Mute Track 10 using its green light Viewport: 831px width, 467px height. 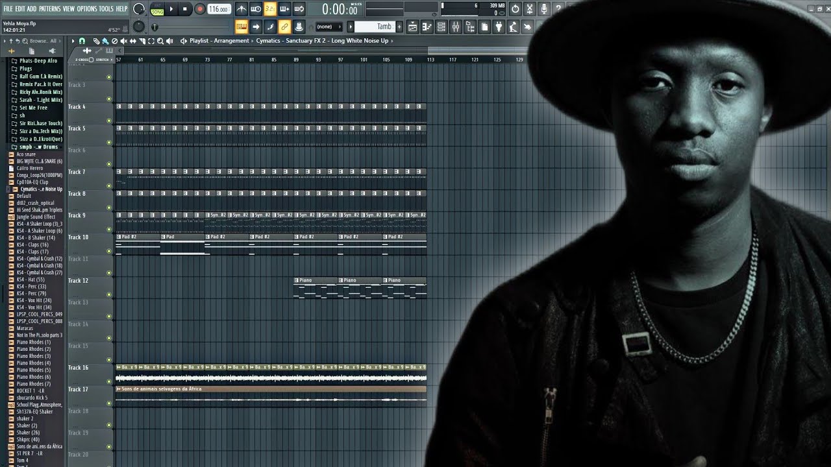(x=108, y=251)
